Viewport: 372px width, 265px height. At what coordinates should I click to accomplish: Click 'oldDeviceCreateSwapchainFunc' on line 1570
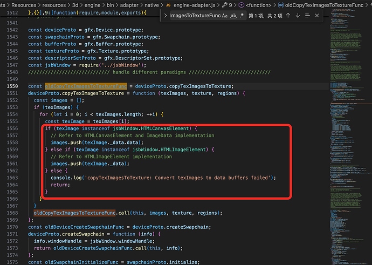pos(84,227)
